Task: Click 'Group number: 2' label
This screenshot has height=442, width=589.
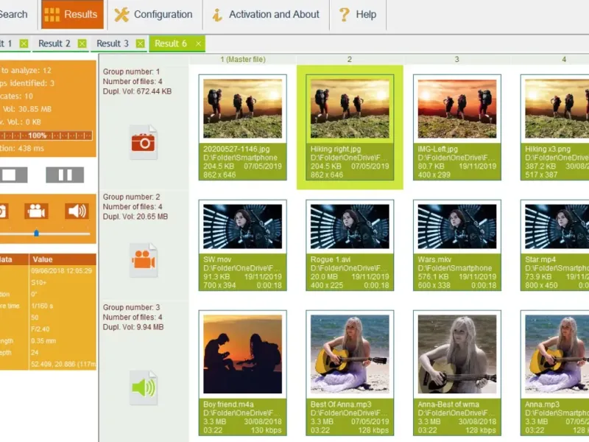Action: [x=132, y=197]
